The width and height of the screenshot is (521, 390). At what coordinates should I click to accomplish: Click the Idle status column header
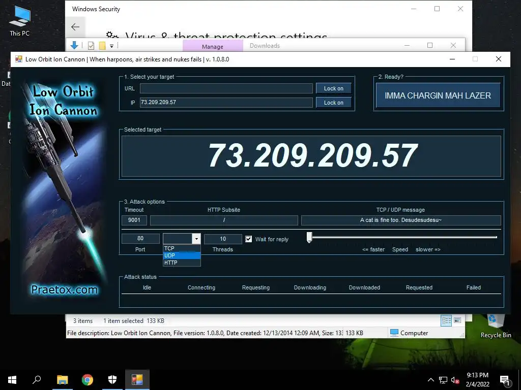pyautogui.click(x=147, y=287)
